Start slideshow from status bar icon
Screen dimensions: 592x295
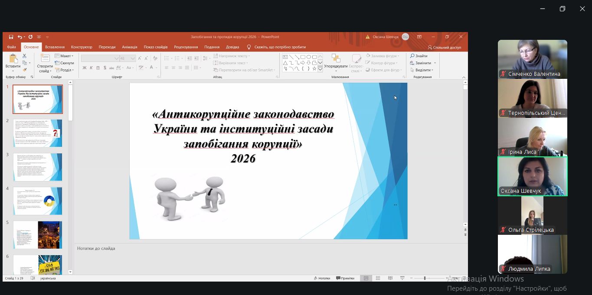[402, 278]
